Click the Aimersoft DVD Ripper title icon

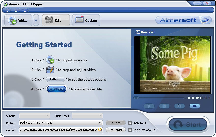pyautogui.click(x=6, y=4)
